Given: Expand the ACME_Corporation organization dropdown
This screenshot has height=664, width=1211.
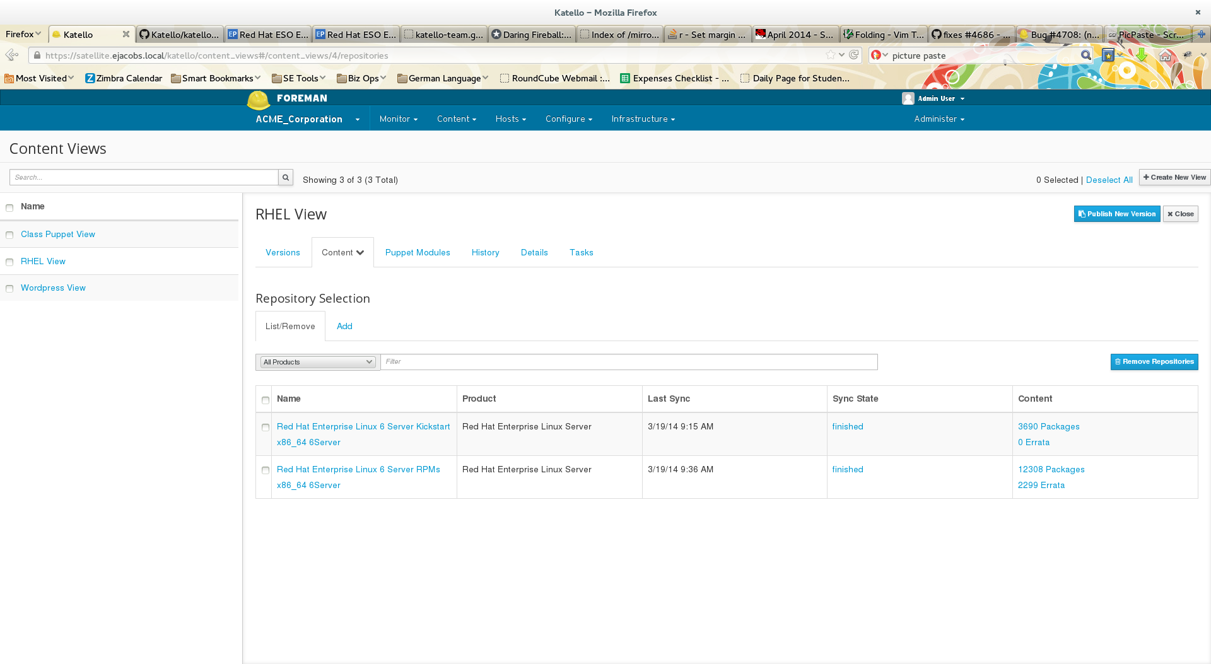Looking at the screenshot, I should click(308, 119).
